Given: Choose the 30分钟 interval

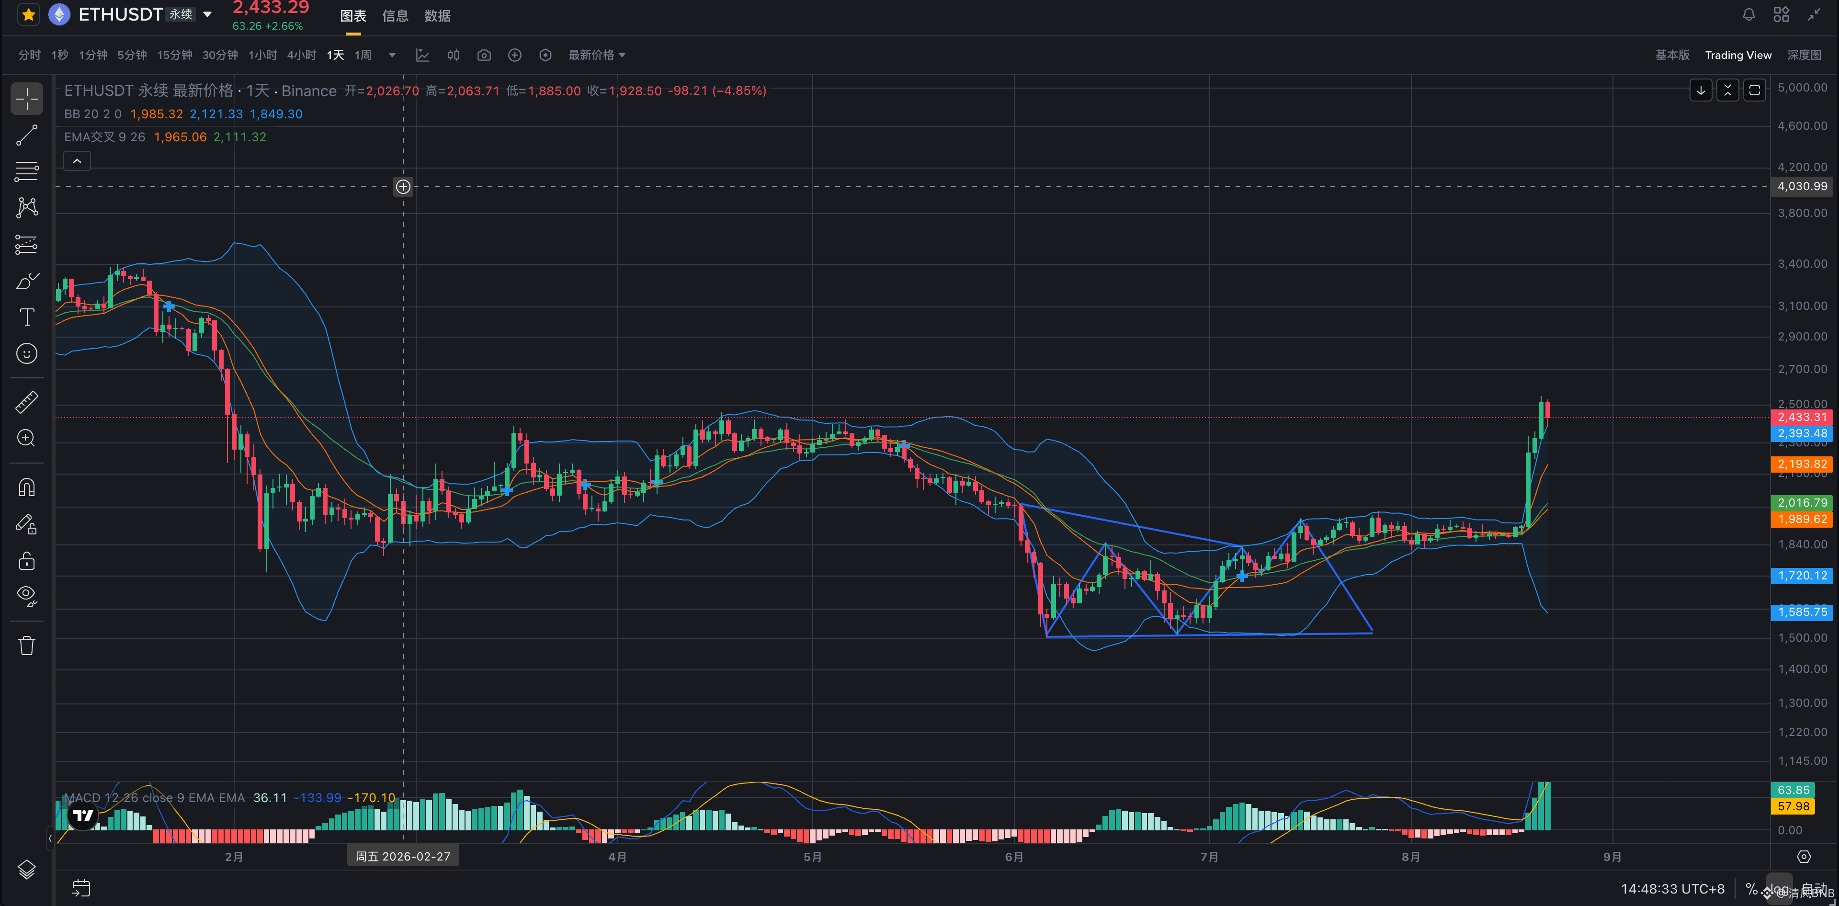Looking at the screenshot, I should click(x=220, y=55).
